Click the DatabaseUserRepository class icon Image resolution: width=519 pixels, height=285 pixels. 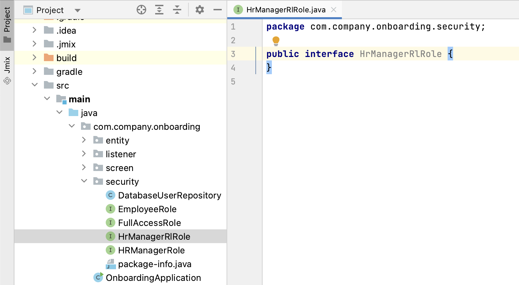pos(110,195)
